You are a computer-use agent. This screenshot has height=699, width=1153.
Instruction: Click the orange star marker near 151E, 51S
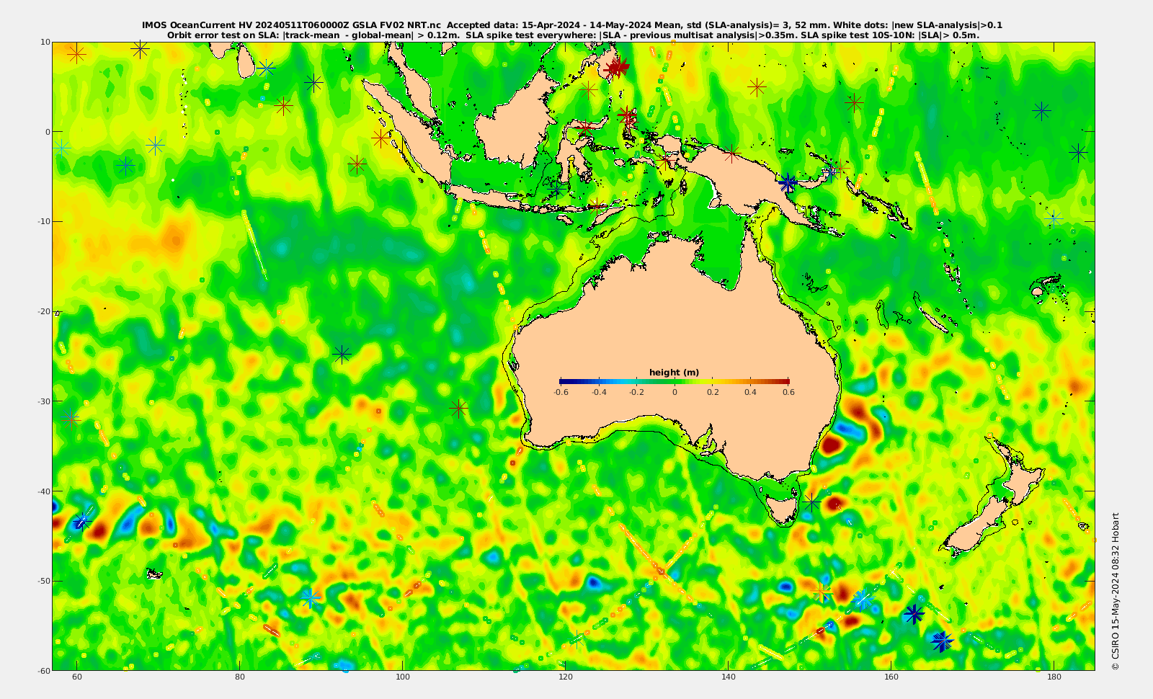[822, 593]
